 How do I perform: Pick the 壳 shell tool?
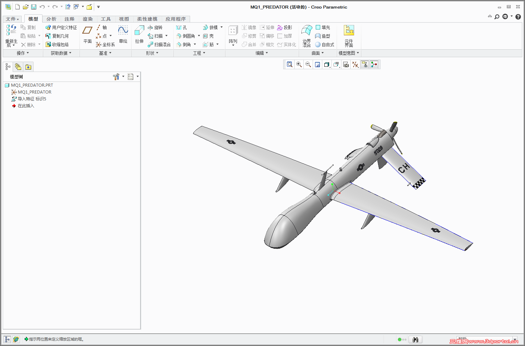tap(208, 36)
